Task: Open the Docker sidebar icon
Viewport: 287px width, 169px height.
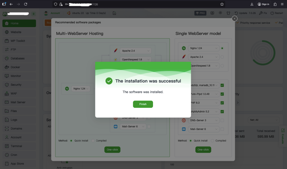Action: point(7,67)
